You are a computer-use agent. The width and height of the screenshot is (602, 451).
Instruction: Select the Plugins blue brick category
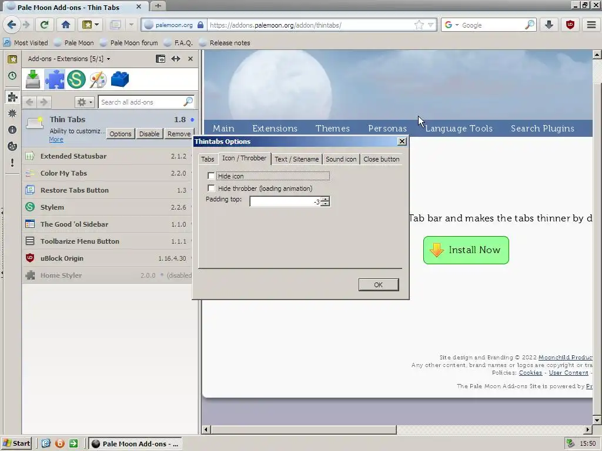120,79
